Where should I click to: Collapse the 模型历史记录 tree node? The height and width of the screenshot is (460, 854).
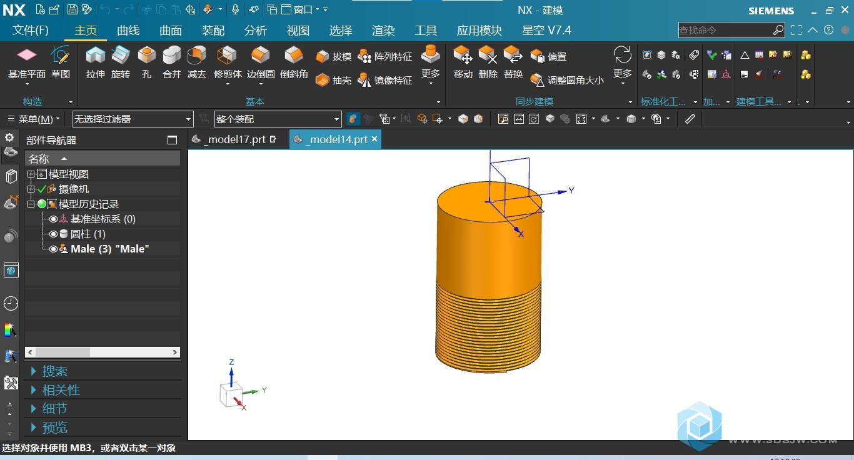[31, 204]
